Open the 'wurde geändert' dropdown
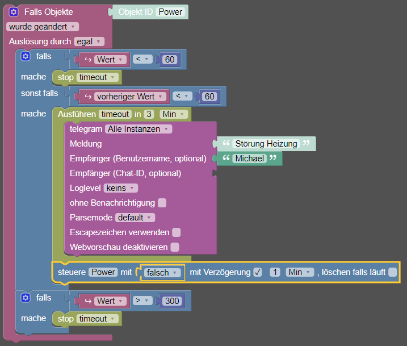This screenshot has width=407, height=346. click(43, 27)
